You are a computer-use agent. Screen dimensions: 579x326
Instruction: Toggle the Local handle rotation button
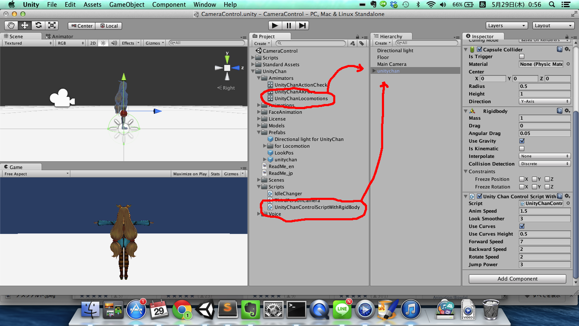point(108,26)
